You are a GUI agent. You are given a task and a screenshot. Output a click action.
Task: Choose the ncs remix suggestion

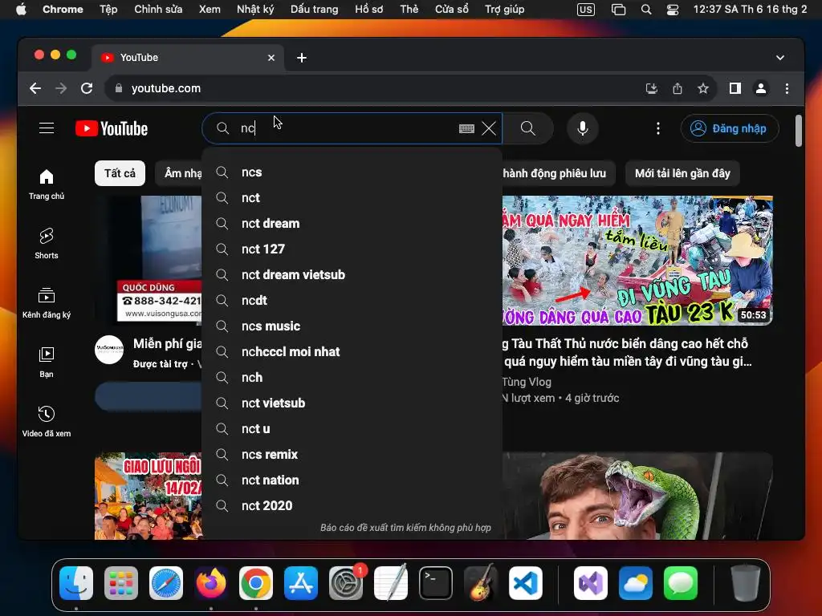click(352, 455)
